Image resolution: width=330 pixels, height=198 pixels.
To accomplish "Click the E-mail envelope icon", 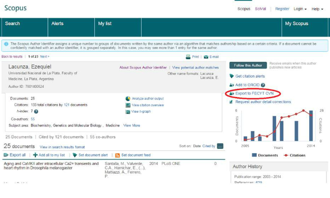I will pyautogui.click(x=206, y=57).
